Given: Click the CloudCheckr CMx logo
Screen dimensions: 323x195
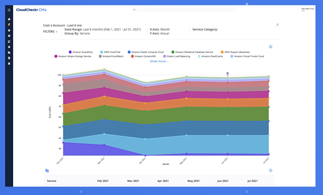Looking at the screenshot, I should (31, 10).
